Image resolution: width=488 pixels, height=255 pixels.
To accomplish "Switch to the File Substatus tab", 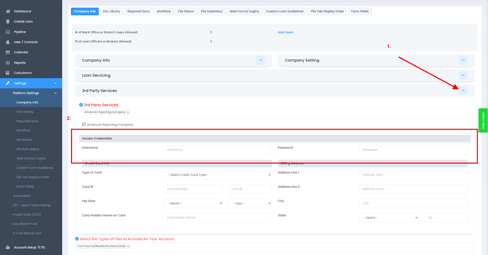I will tap(212, 11).
